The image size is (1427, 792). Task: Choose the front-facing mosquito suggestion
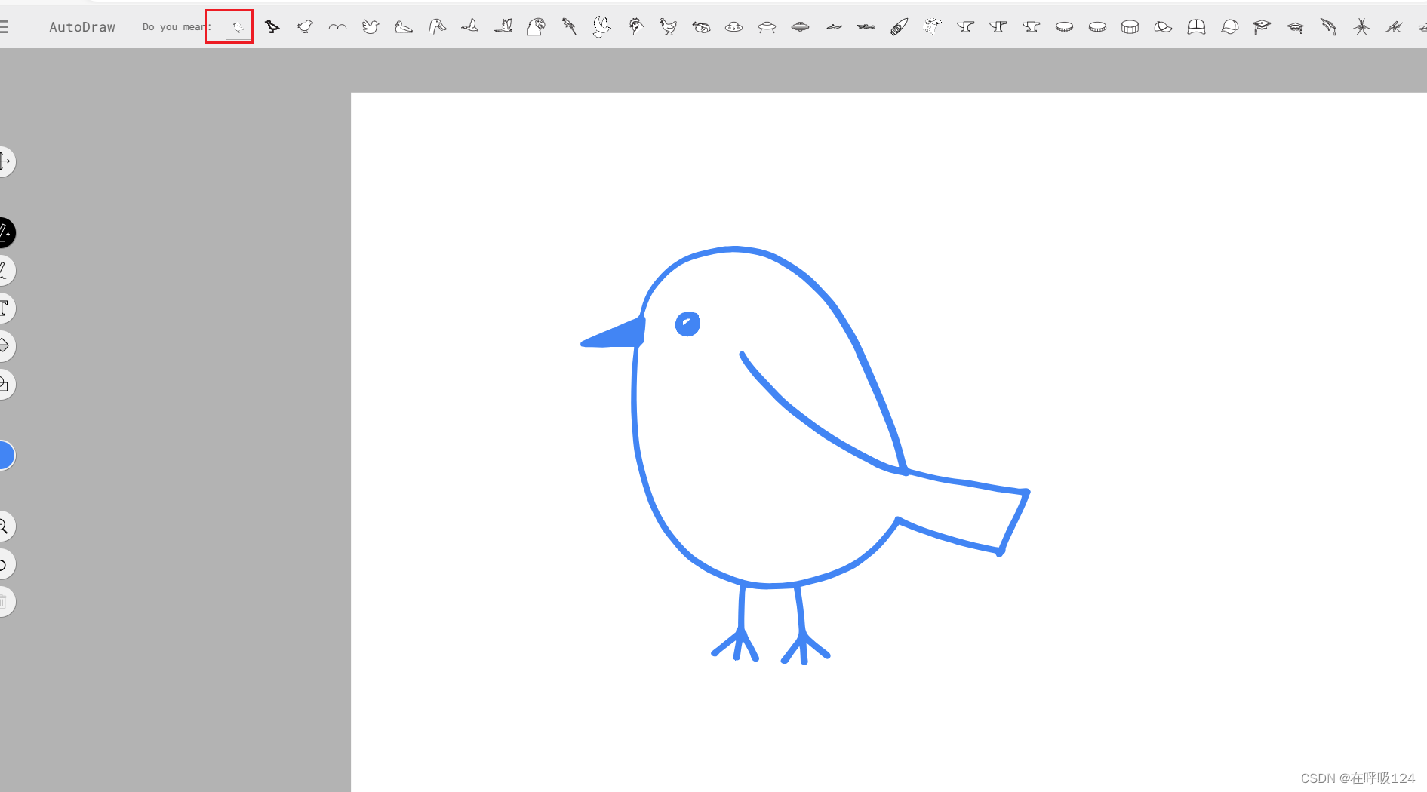click(x=1361, y=27)
